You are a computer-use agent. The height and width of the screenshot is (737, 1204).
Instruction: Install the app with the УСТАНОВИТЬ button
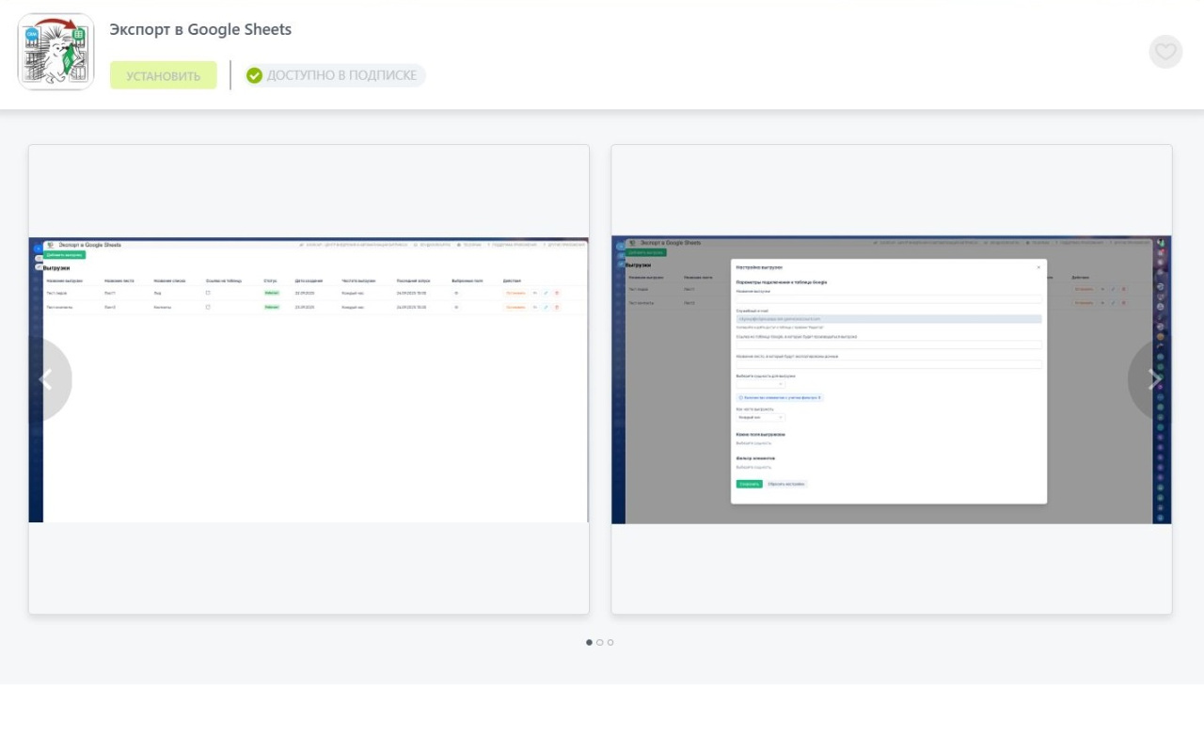point(164,75)
